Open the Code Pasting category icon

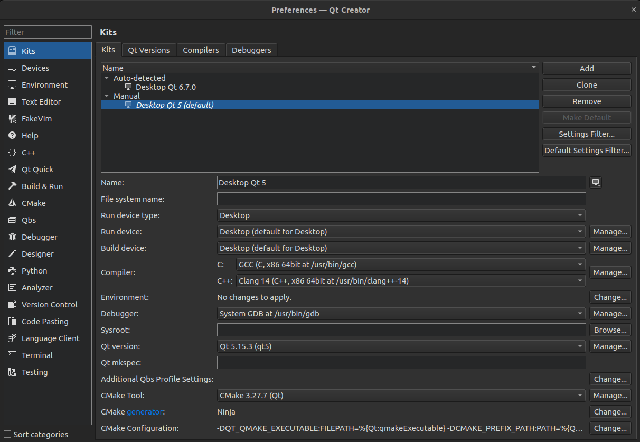(13, 322)
